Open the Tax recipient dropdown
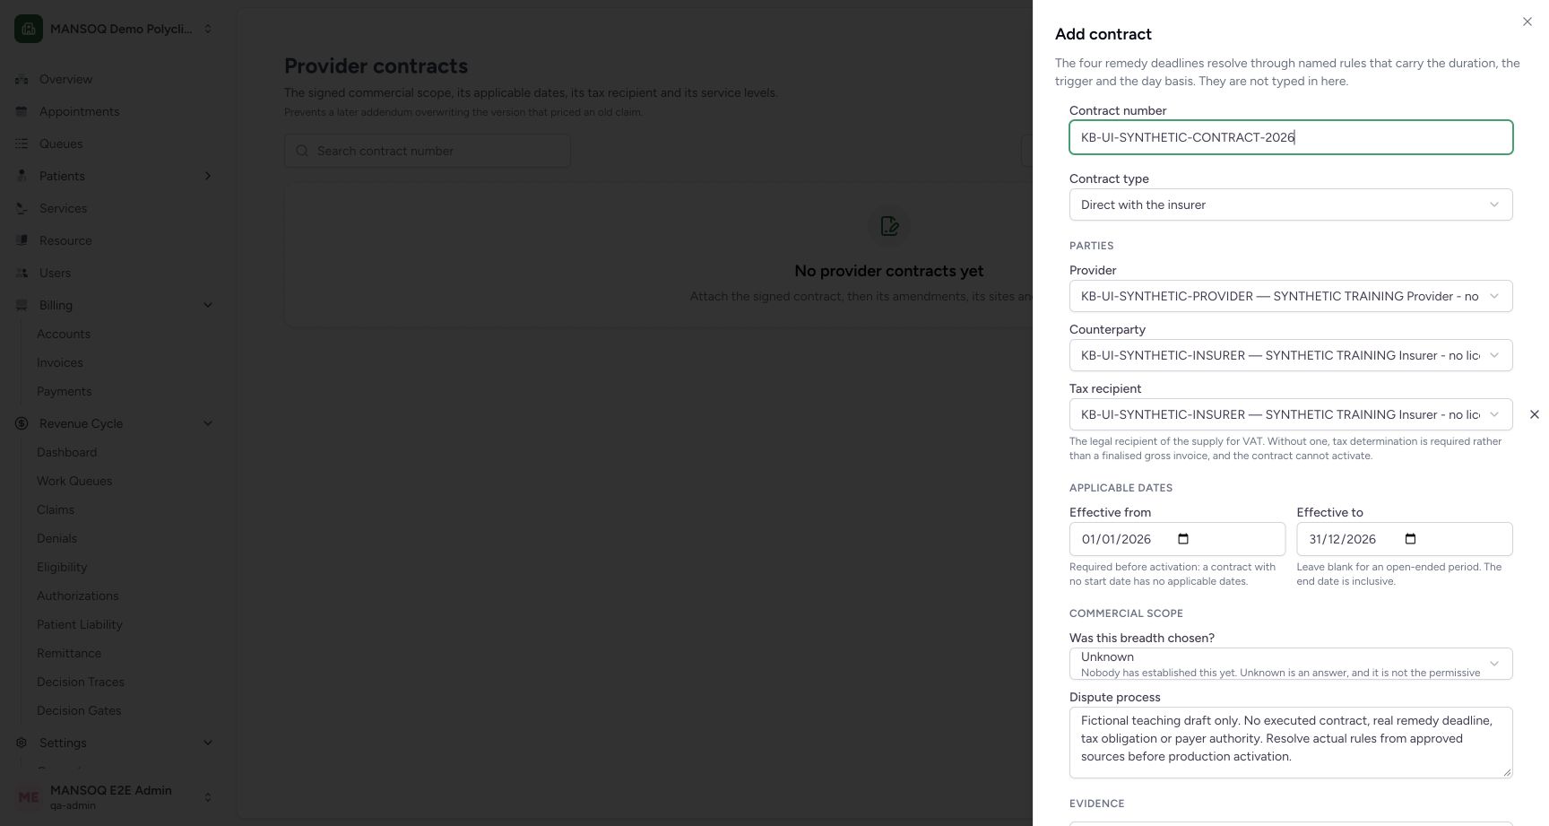Image resolution: width=1549 pixels, height=826 pixels. coord(1291,414)
